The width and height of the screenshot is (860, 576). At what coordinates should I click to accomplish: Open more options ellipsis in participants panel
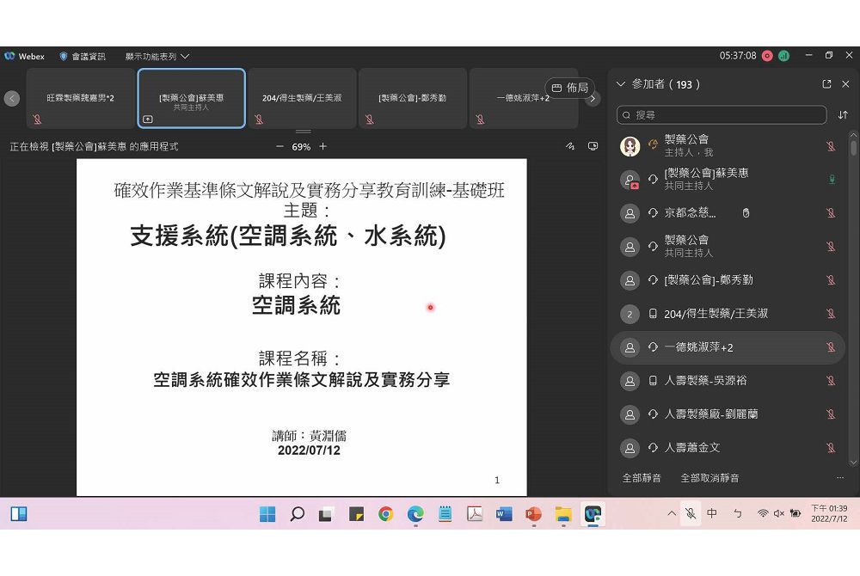pyautogui.click(x=839, y=478)
